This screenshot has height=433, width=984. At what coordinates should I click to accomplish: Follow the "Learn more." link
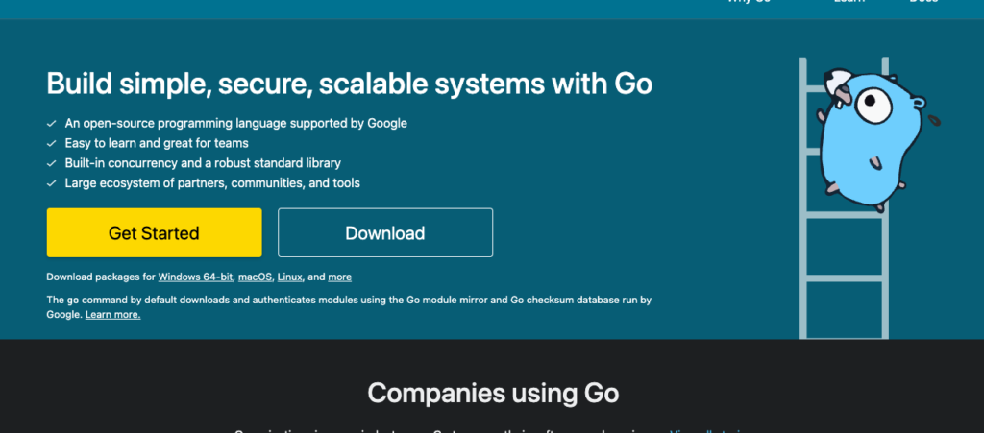click(112, 314)
